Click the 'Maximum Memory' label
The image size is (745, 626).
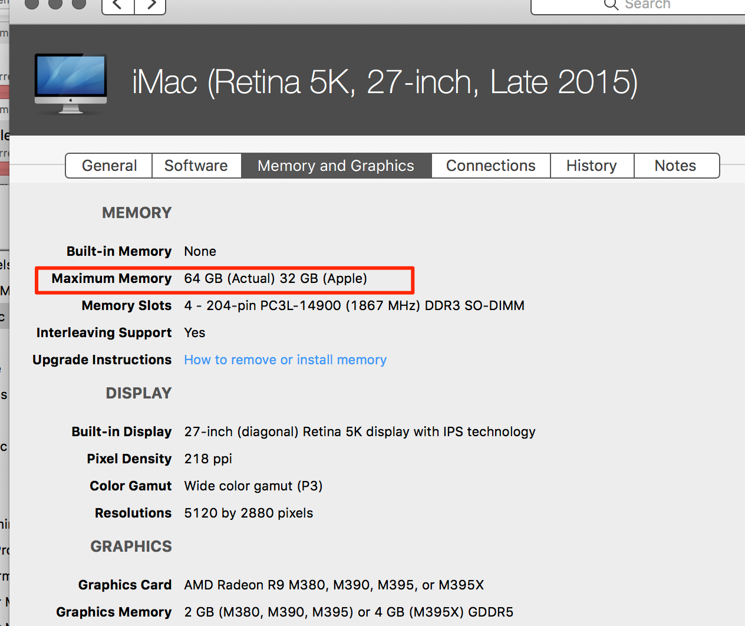[111, 278]
